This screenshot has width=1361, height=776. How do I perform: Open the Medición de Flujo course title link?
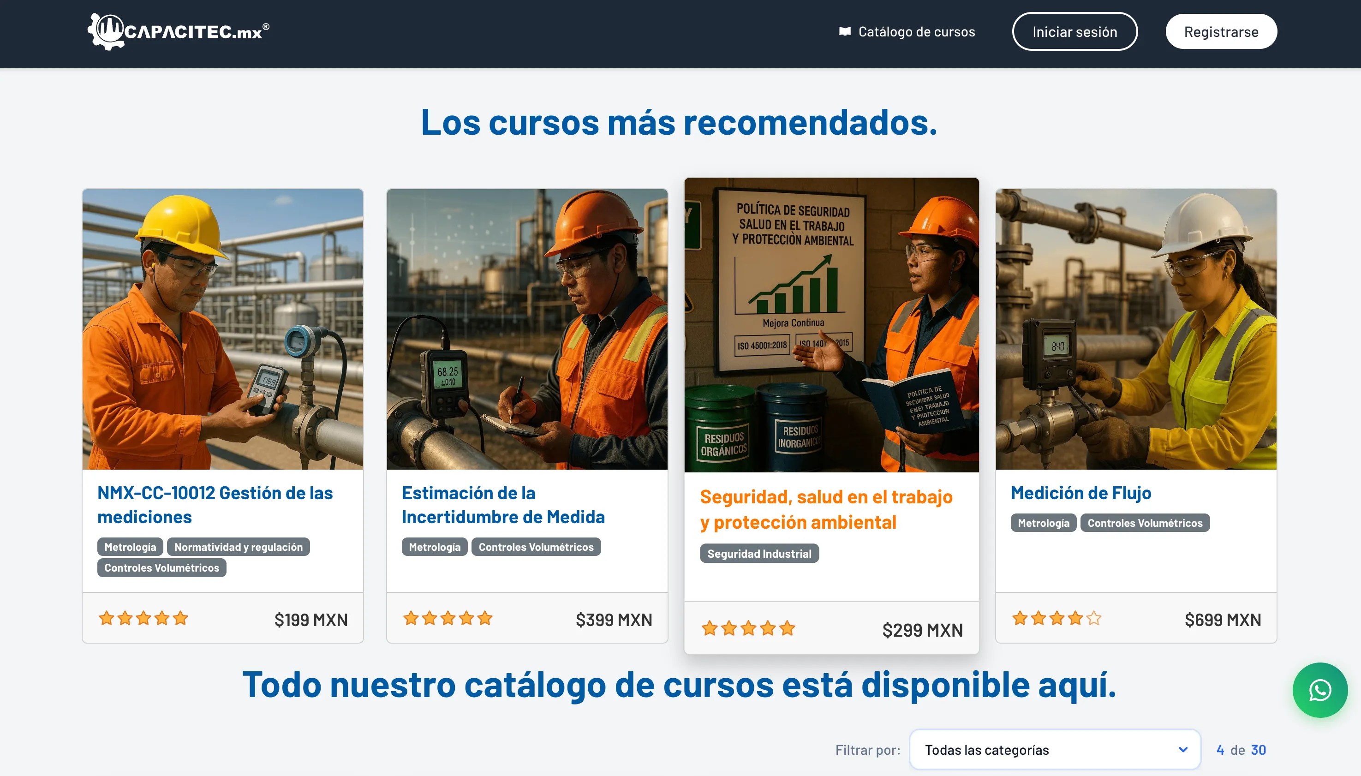1080,492
